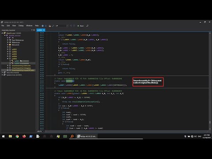
Task: Open Chrome from the taskbar
Action: tap(17, 136)
